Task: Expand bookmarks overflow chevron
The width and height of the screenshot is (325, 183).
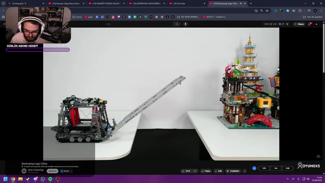Action: 173,17
